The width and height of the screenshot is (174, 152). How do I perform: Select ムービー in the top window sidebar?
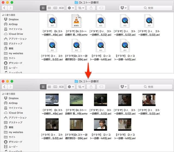(x=11, y=68)
